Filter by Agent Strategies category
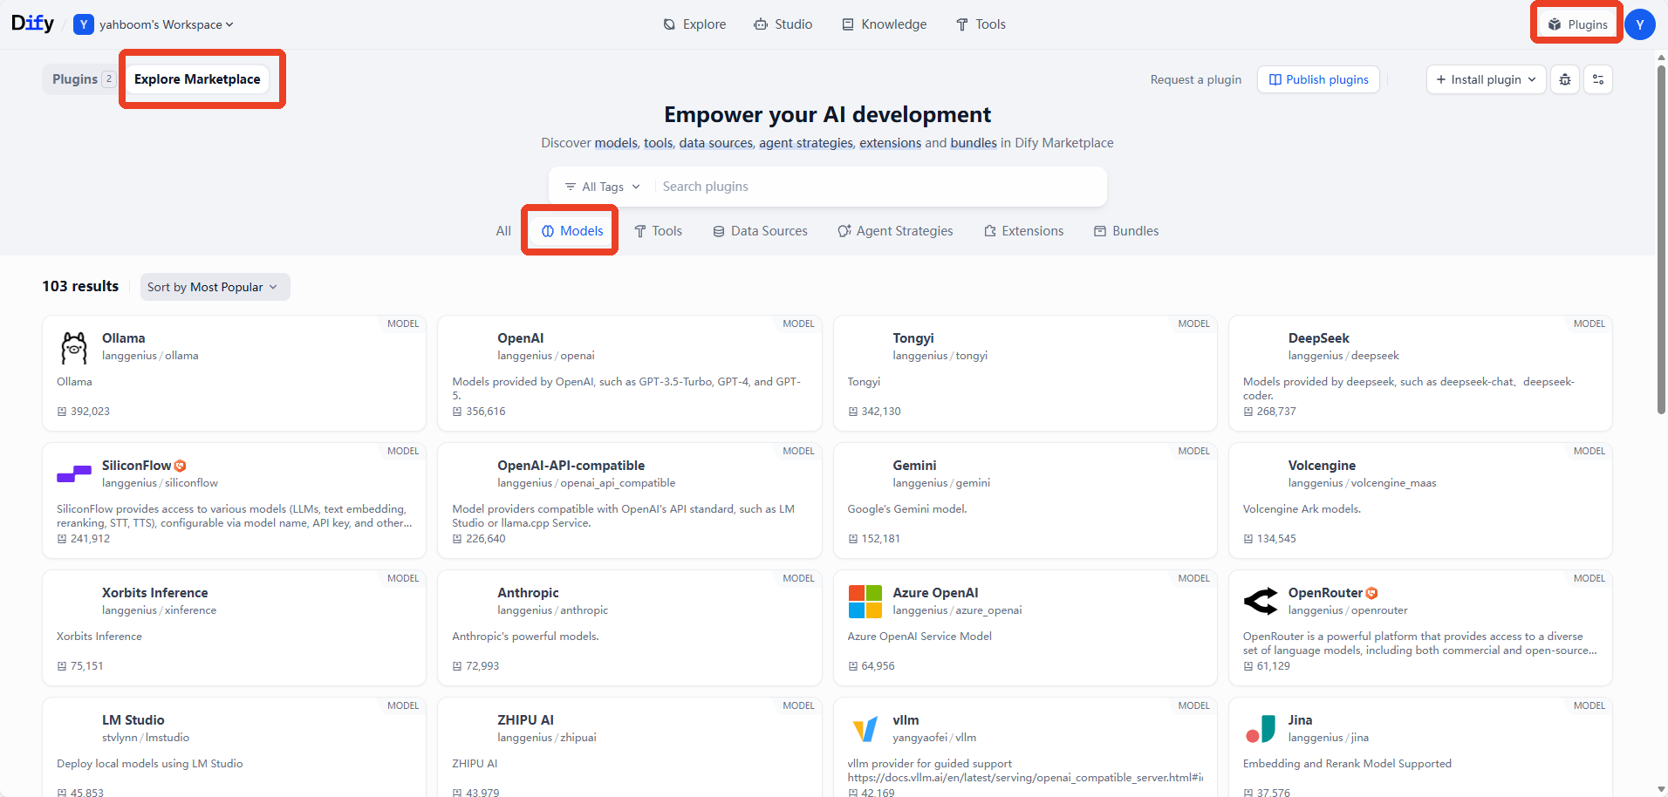Viewport: 1668px width, 797px height. coord(895,231)
